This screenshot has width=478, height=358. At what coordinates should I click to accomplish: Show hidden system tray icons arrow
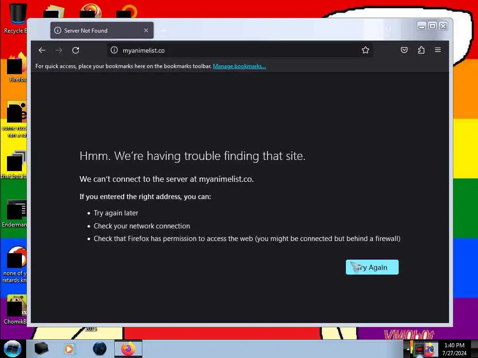tap(408, 349)
